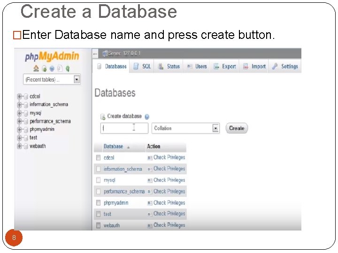Open phpmyadmin database link in table

pos(116,203)
